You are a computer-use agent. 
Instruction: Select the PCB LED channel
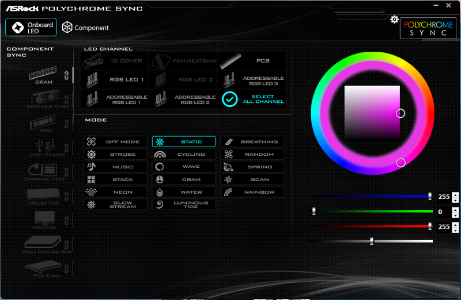pos(252,61)
